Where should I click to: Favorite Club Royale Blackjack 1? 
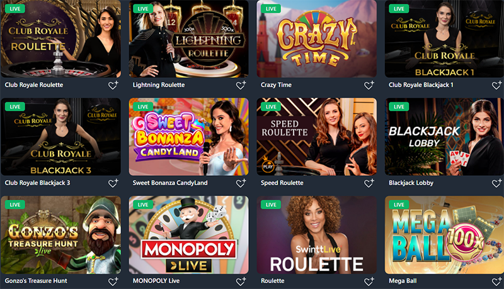tap(496, 85)
